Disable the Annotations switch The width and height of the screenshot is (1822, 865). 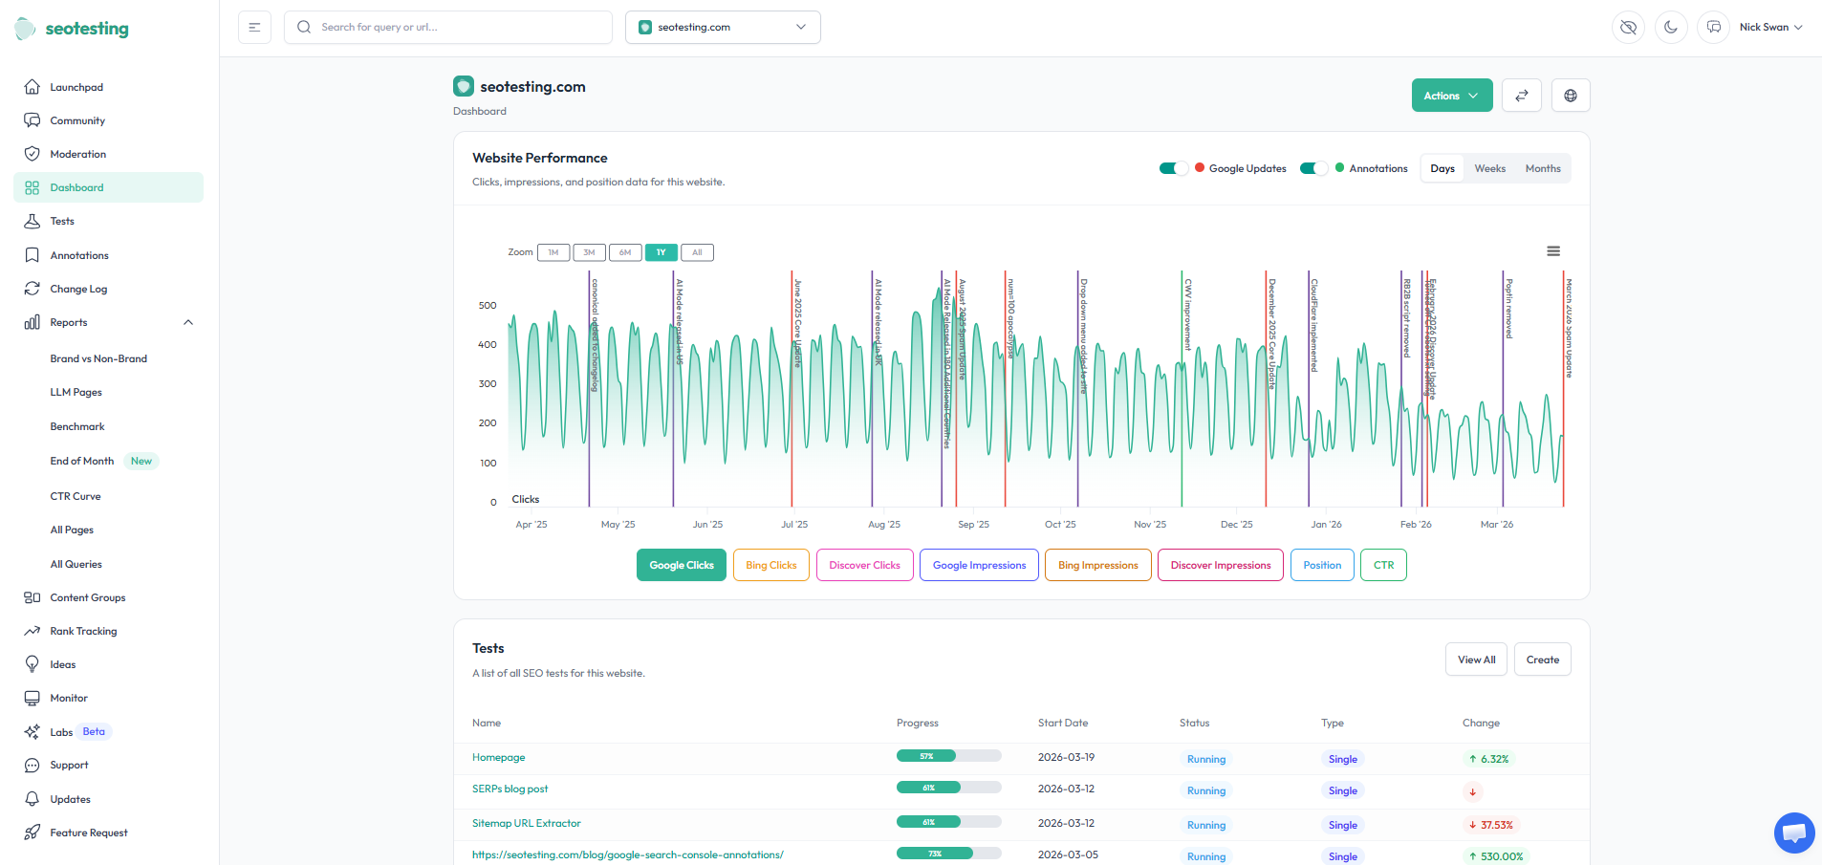(x=1313, y=168)
